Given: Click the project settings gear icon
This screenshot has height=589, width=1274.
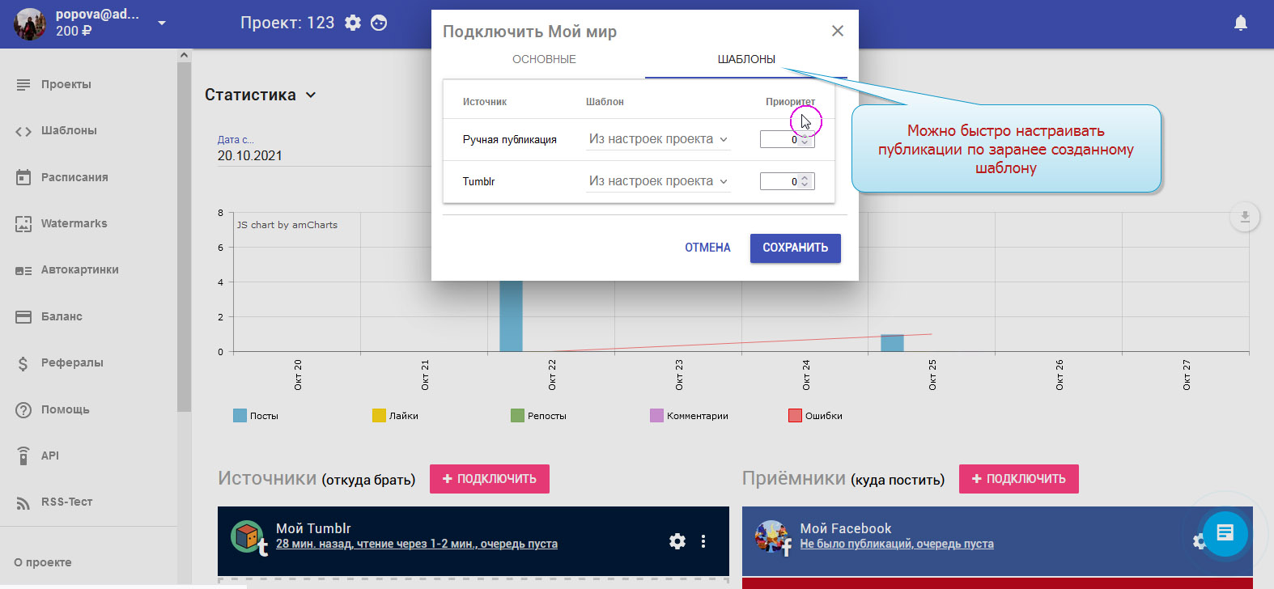Looking at the screenshot, I should point(353,23).
